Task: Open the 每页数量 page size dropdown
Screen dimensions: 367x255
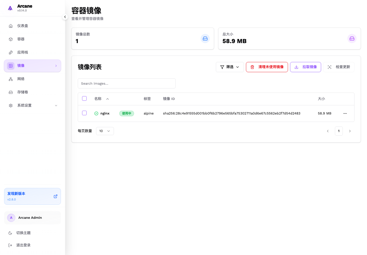Action: pos(105,131)
